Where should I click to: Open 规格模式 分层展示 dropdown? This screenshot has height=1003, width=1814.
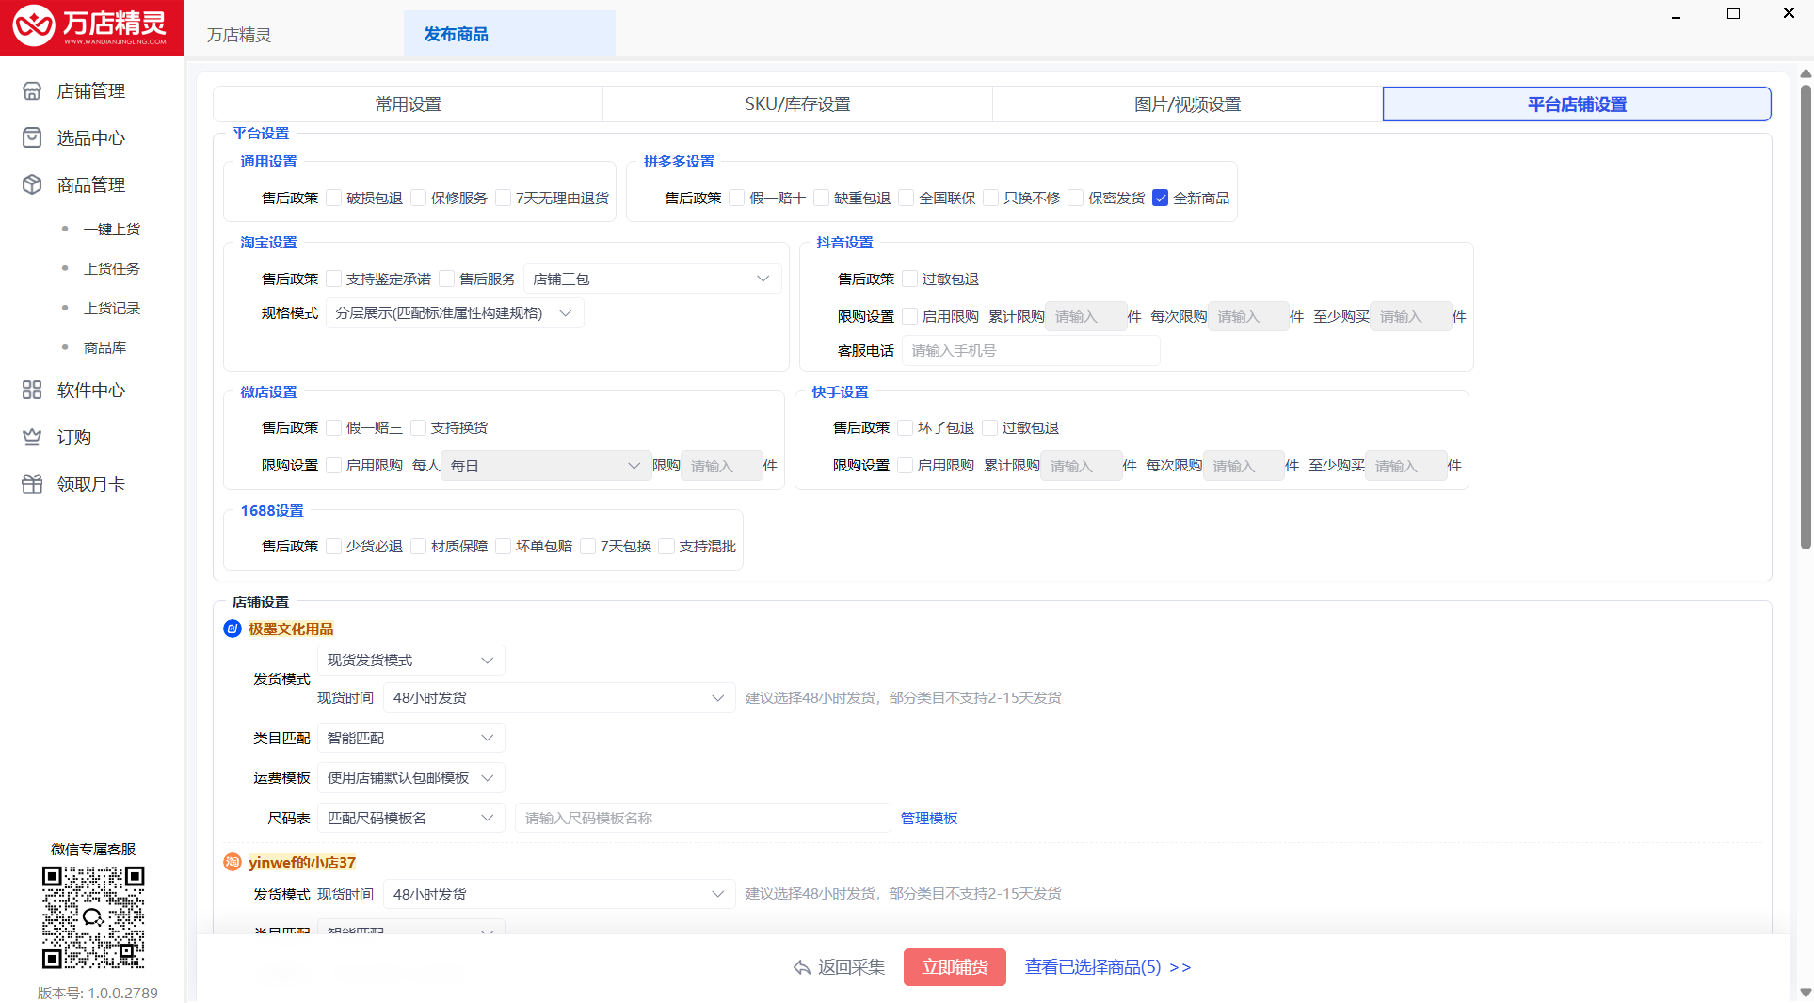[455, 312]
